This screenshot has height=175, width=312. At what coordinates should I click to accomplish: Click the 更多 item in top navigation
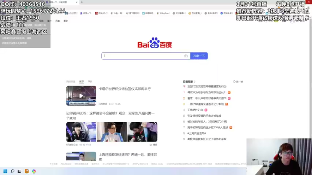click(x=66, y=21)
